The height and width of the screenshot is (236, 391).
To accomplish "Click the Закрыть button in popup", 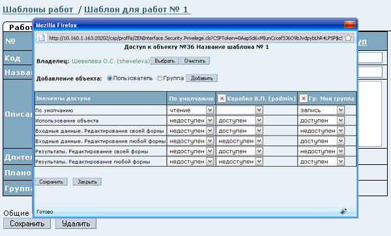I will coord(87,182).
